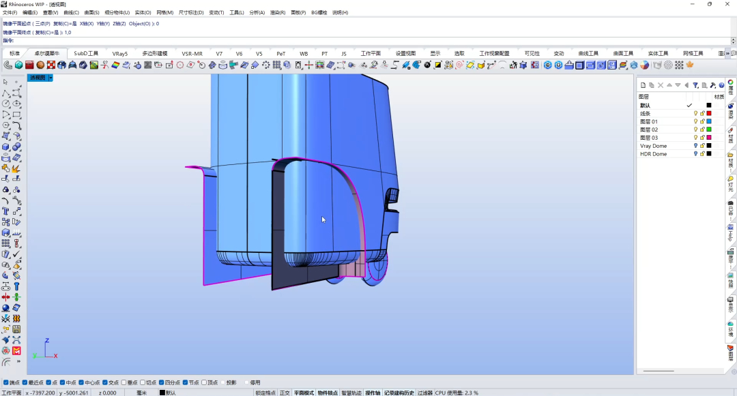The height and width of the screenshot is (396, 737).
Task: Select the pointer arrow tool in left sidebar
Action: (x=5, y=82)
